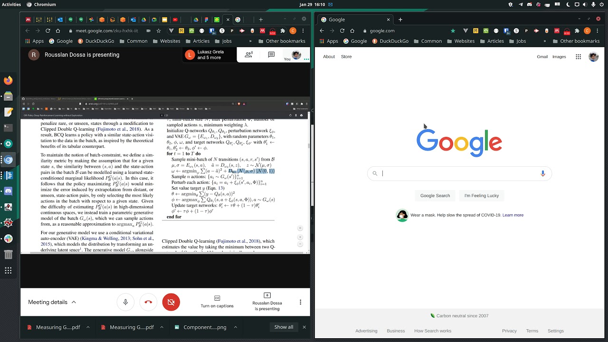Click green bookmark star in Google window
Viewport: 608px width, 342px height.
click(453, 31)
